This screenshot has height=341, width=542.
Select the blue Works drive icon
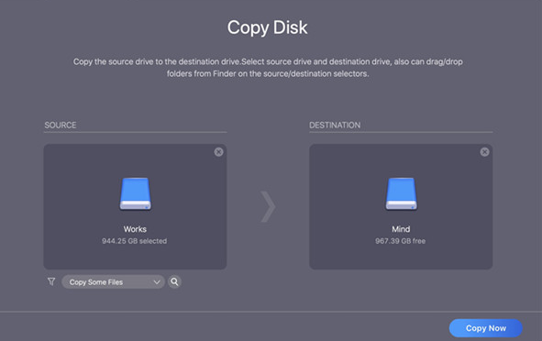[136, 193]
